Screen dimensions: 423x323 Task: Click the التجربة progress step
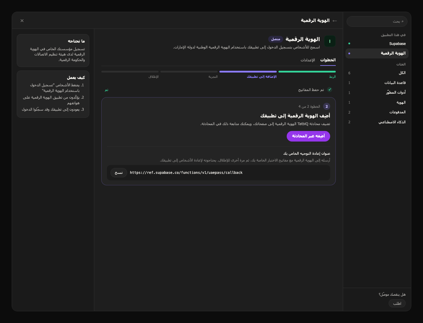pyautogui.click(x=189, y=75)
